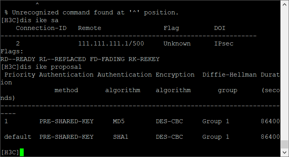
Task: Click 'PRE-SHARED-KEY' in the priority 1 row
Action: tap(66, 121)
